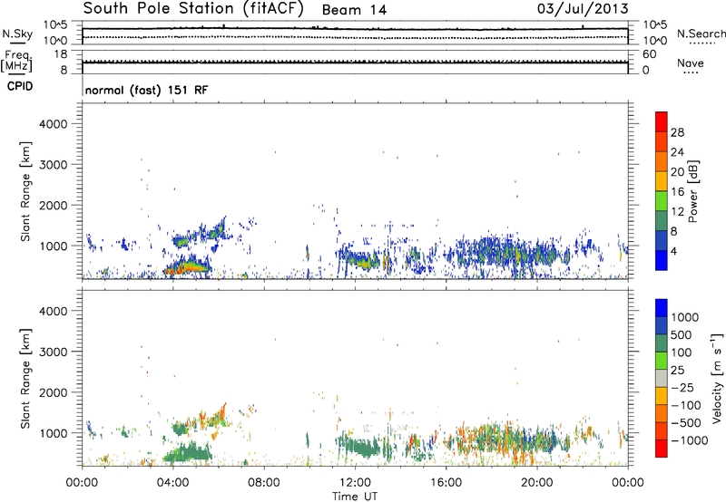Click the 'Beam 14' label
This screenshot has width=726, height=502.
[x=354, y=10]
